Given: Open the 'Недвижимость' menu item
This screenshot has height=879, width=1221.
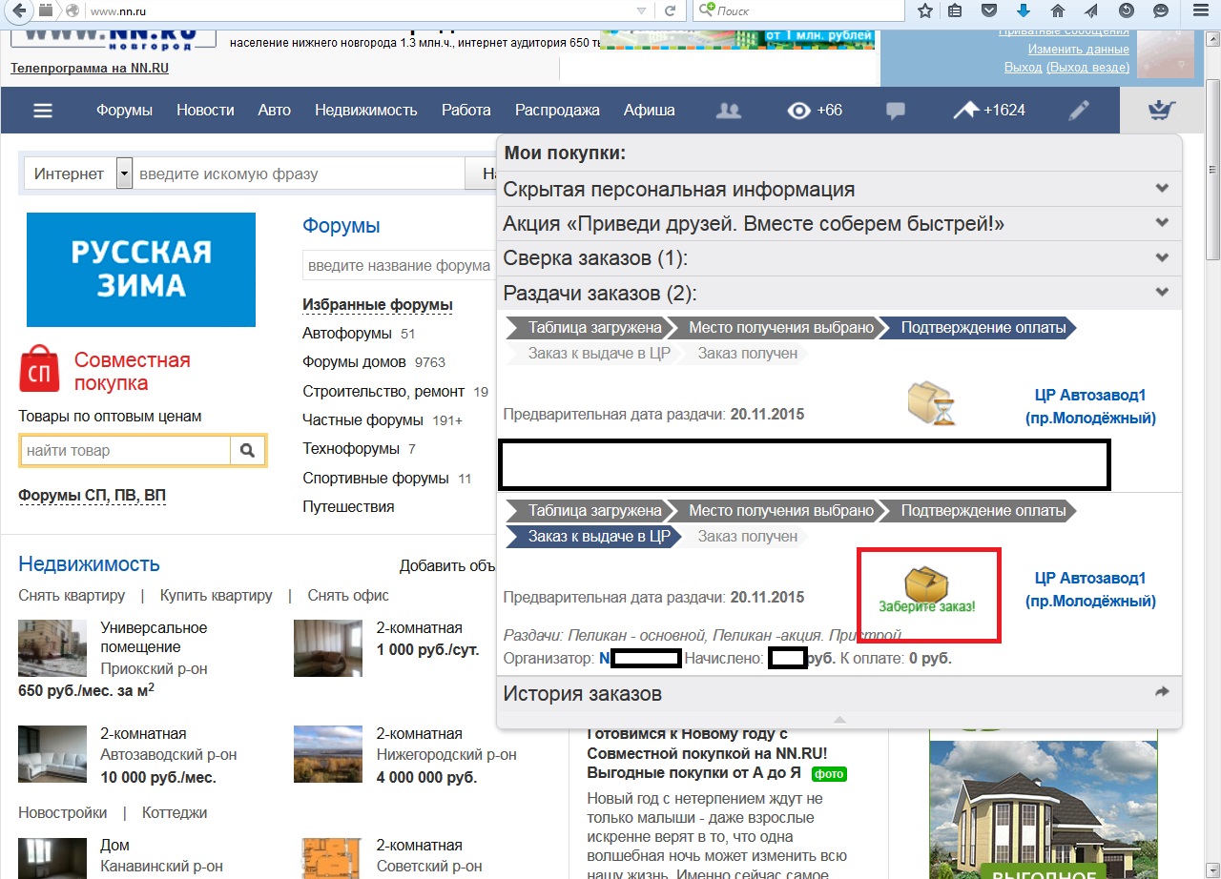Looking at the screenshot, I should pyautogui.click(x=365, y=111).
